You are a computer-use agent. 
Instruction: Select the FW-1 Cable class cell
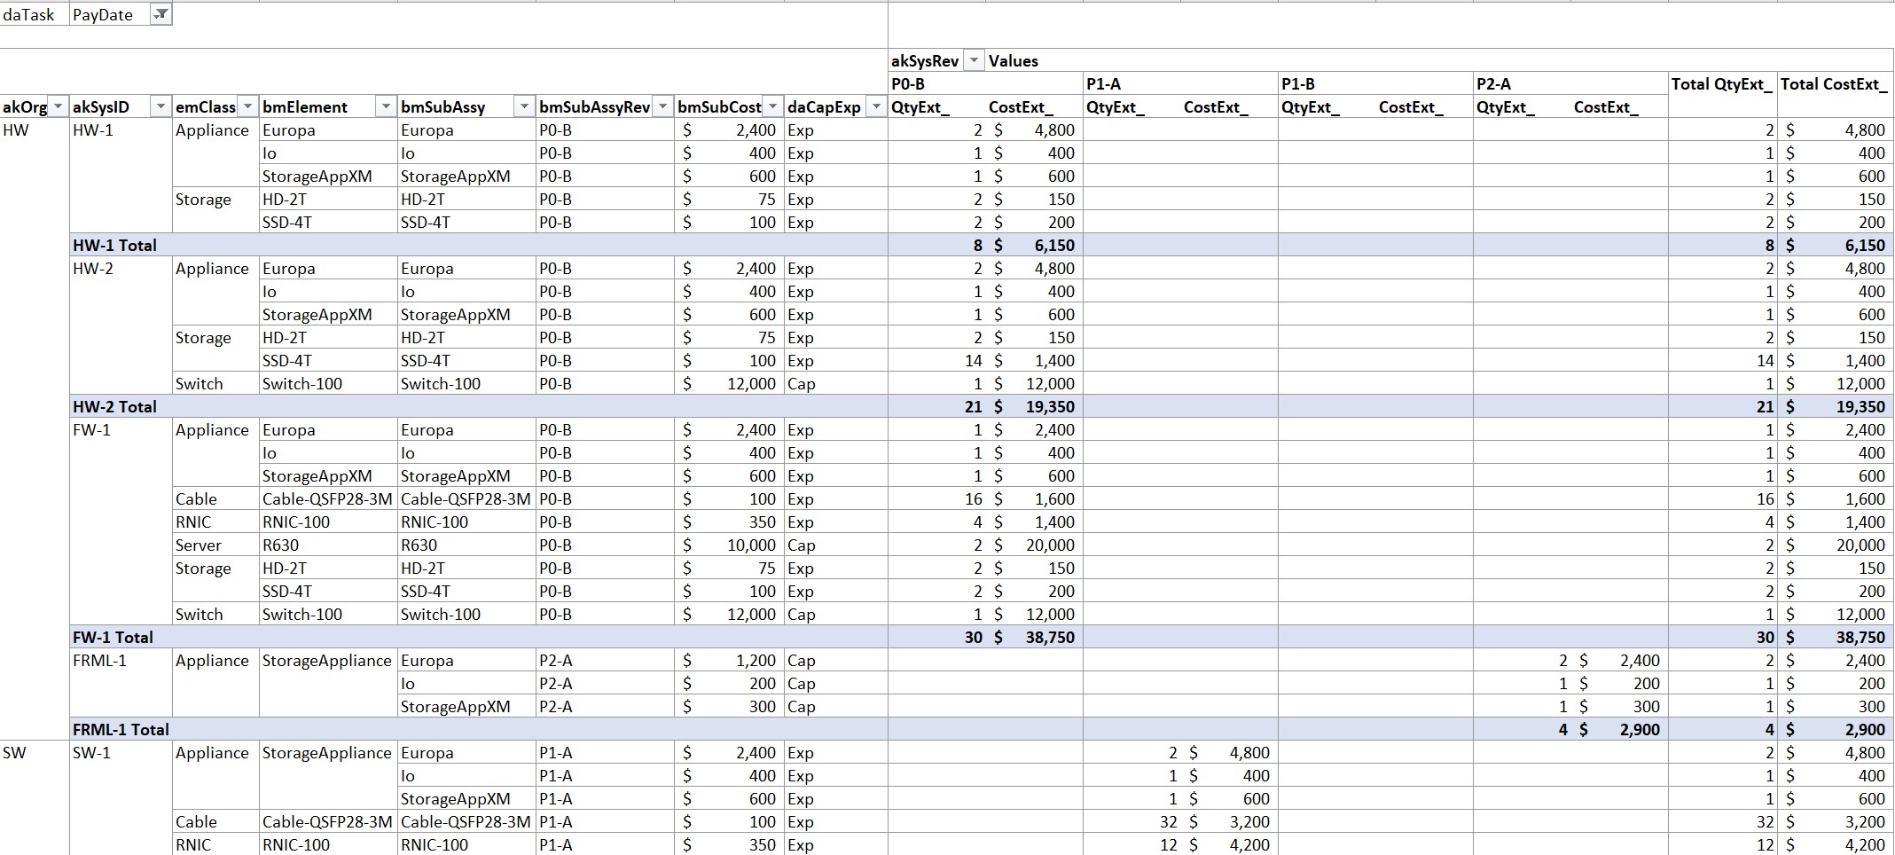click(x=215, y=498)
